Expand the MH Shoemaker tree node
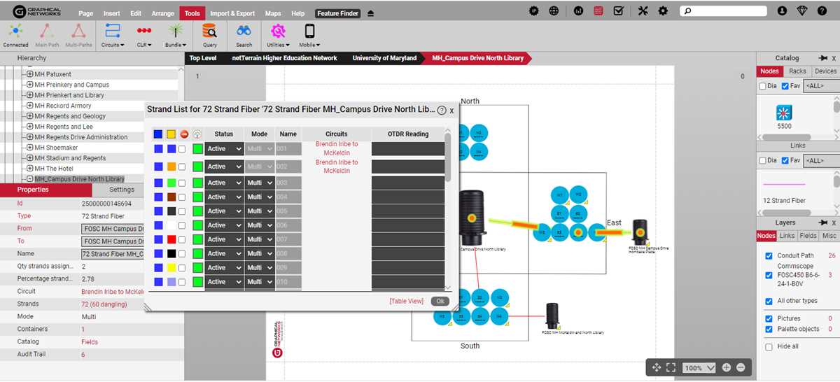Viewport: 840px width, 382px height. coord(30,148)
